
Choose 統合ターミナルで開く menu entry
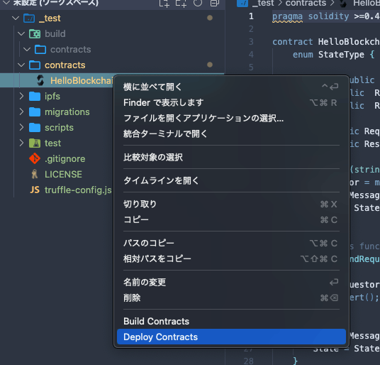click(x=231, y=134)
